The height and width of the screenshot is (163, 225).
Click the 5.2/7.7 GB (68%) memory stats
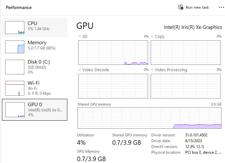point(42,48)
